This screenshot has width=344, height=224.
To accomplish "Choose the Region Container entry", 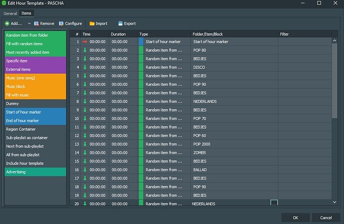I will coord(35,129).
